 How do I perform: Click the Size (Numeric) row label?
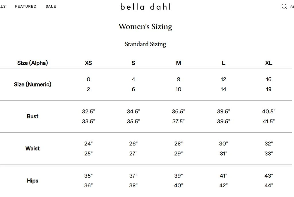coord(32,84)
